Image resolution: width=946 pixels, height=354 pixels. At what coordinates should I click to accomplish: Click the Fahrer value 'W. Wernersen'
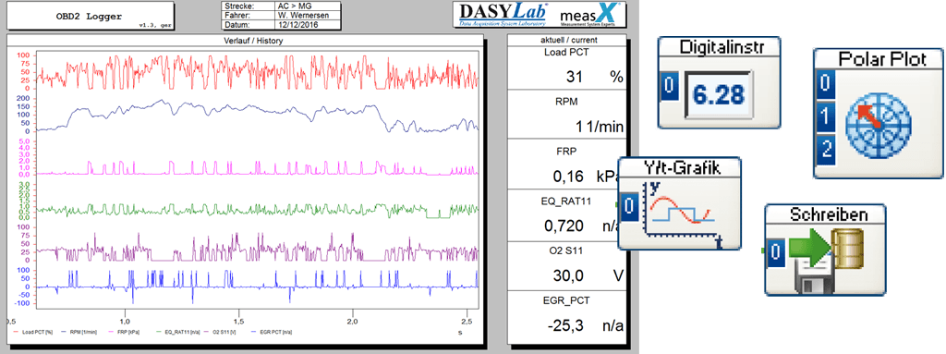[x=303, y=16]
